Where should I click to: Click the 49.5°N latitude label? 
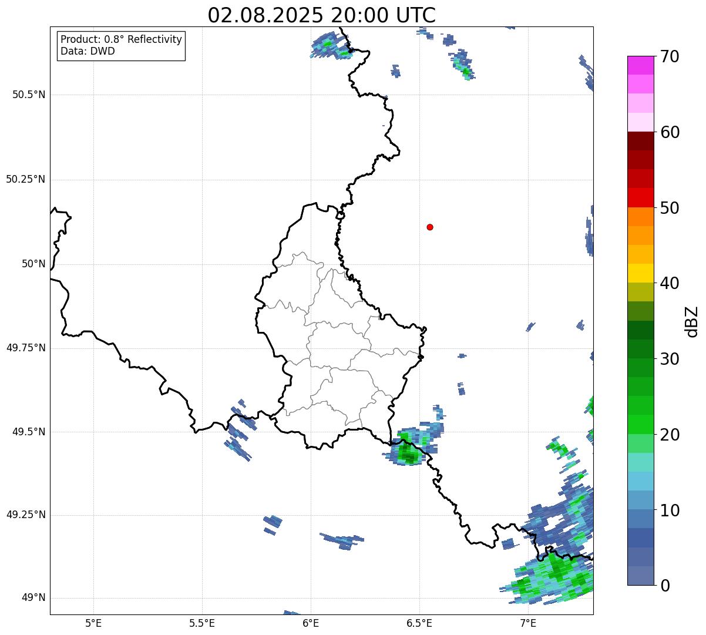[29, 432]
